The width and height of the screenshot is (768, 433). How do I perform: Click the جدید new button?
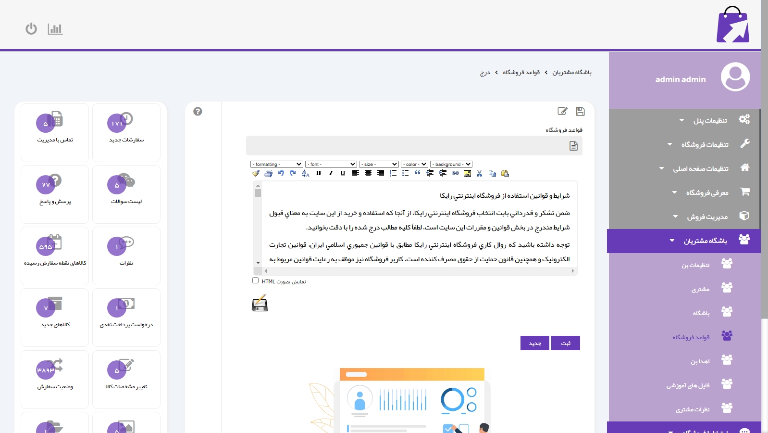(x=535, y=343)
